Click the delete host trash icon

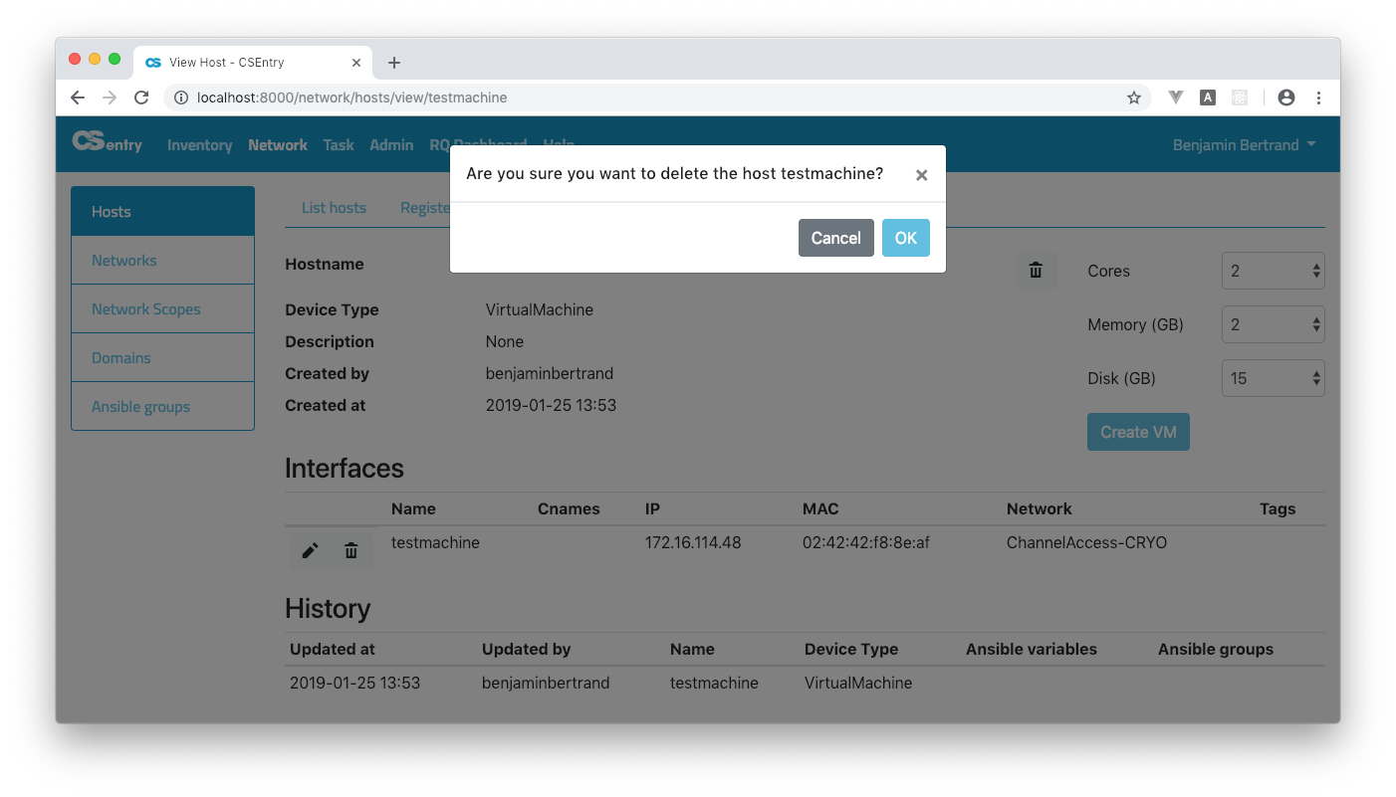tap(1036, 271)
